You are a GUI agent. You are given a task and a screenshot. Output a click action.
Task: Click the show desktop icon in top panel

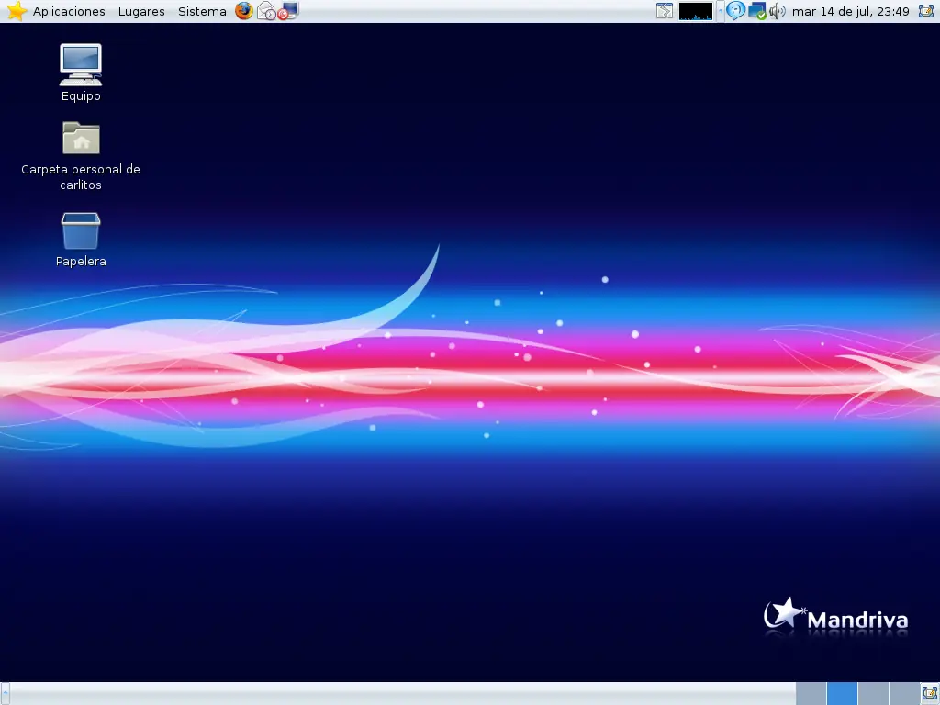(665, 11)
